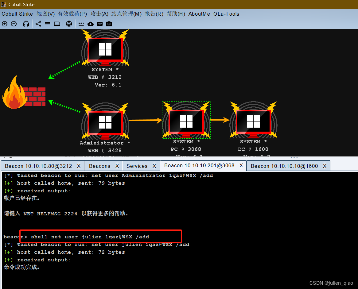Viewport: 358px width, 289px height.
Task: Click the disconnect minus icon
Action: (x=14, y=24)
